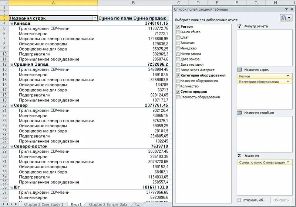296x207 pixels.
Task: Check the Количество field
Action: (x=178, y=86)
